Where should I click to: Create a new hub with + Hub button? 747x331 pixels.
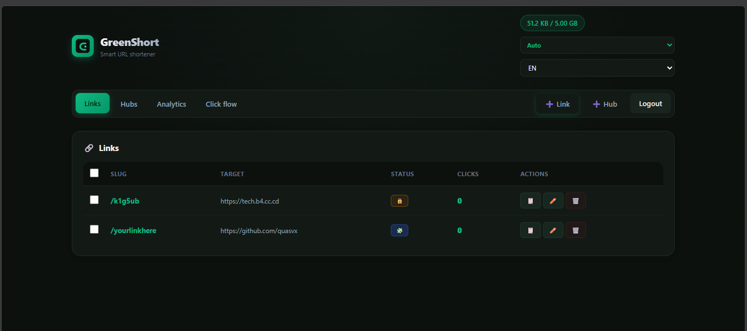click(x=605, y=104)
